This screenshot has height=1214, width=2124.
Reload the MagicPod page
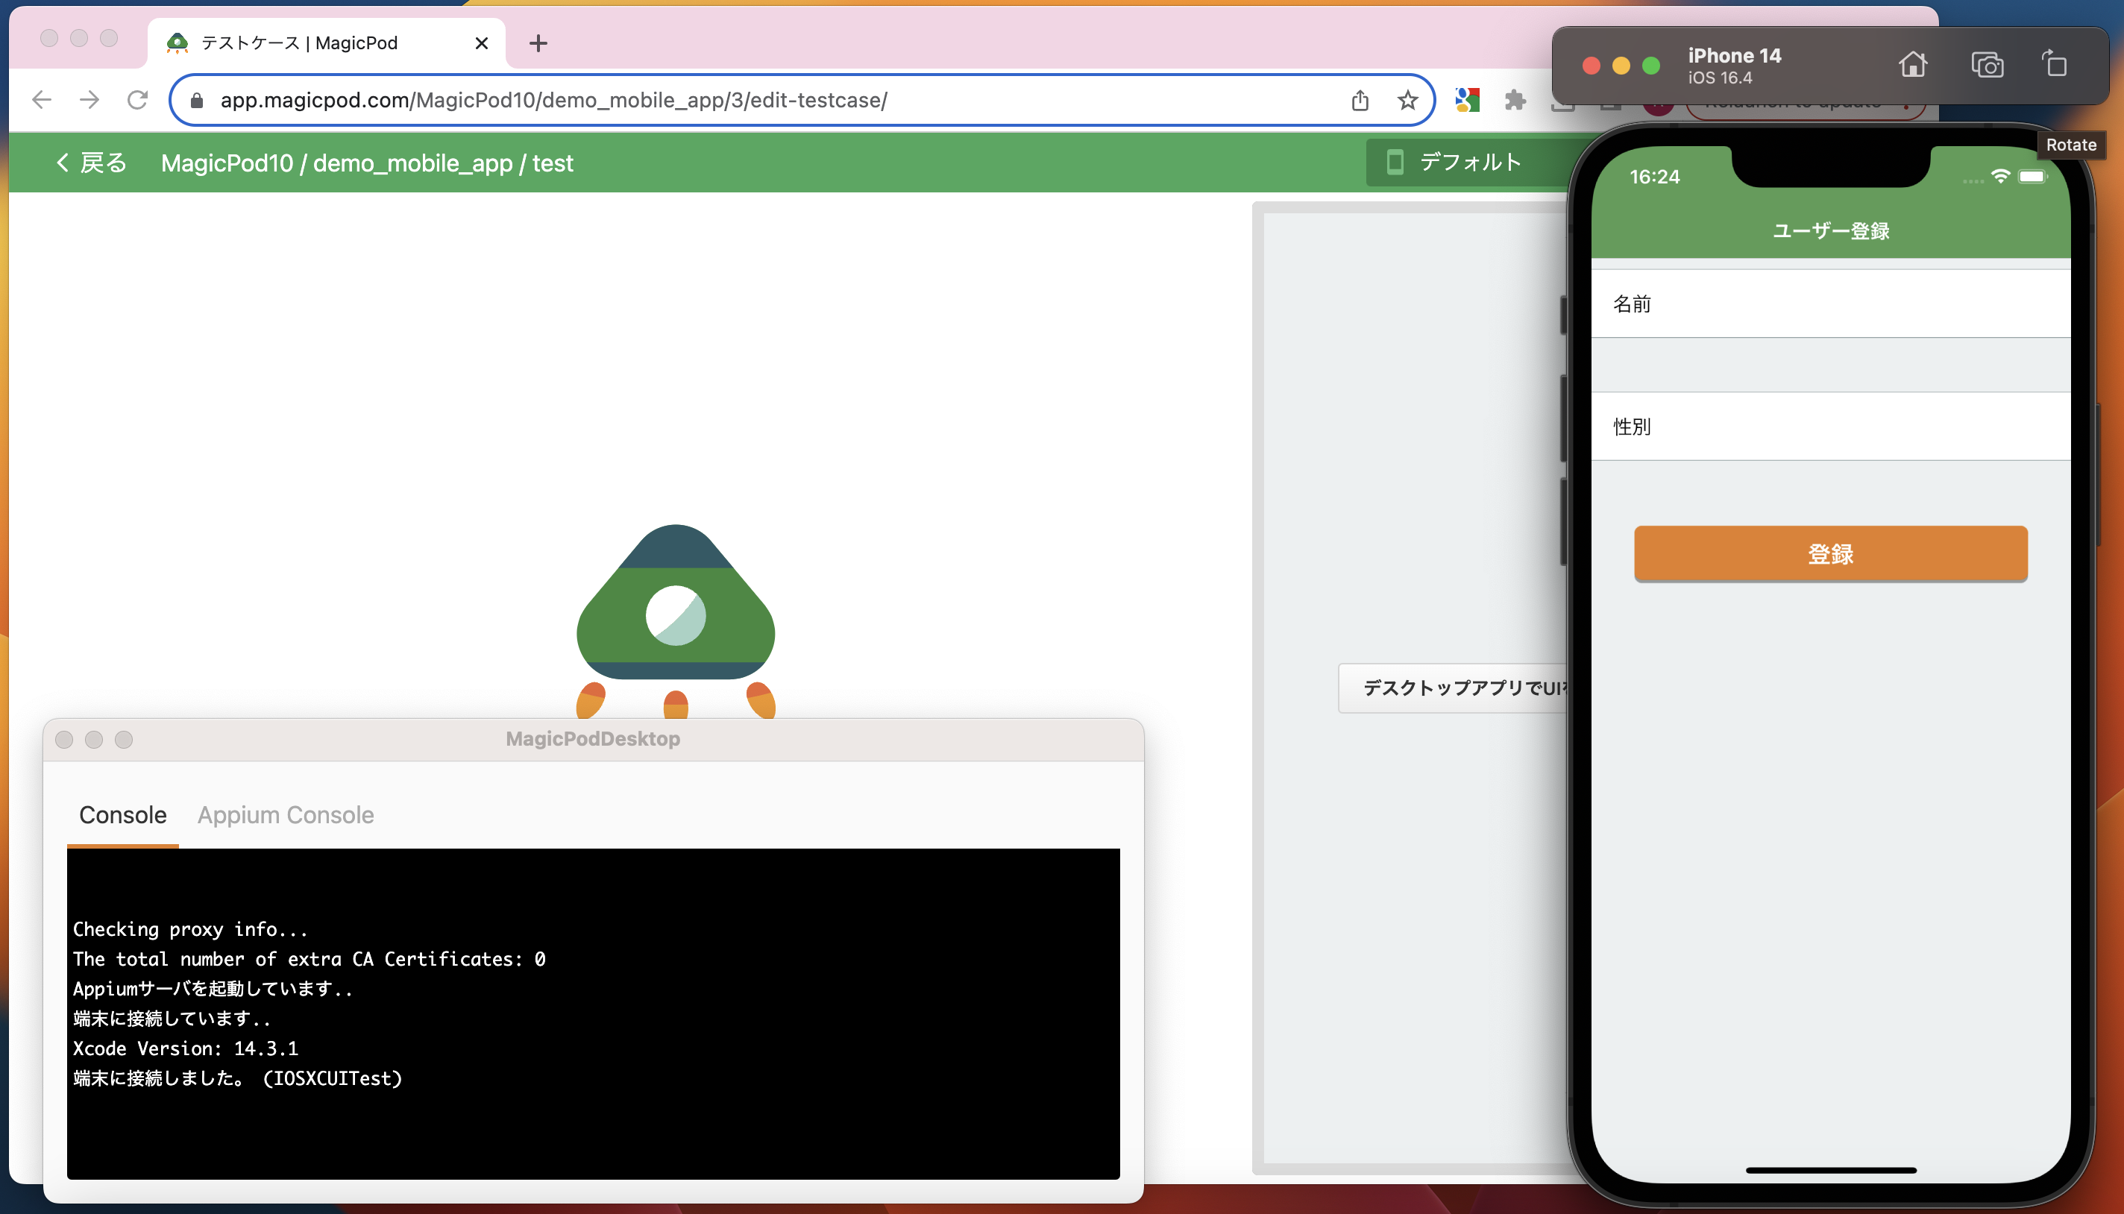click(x=137, y=100)
